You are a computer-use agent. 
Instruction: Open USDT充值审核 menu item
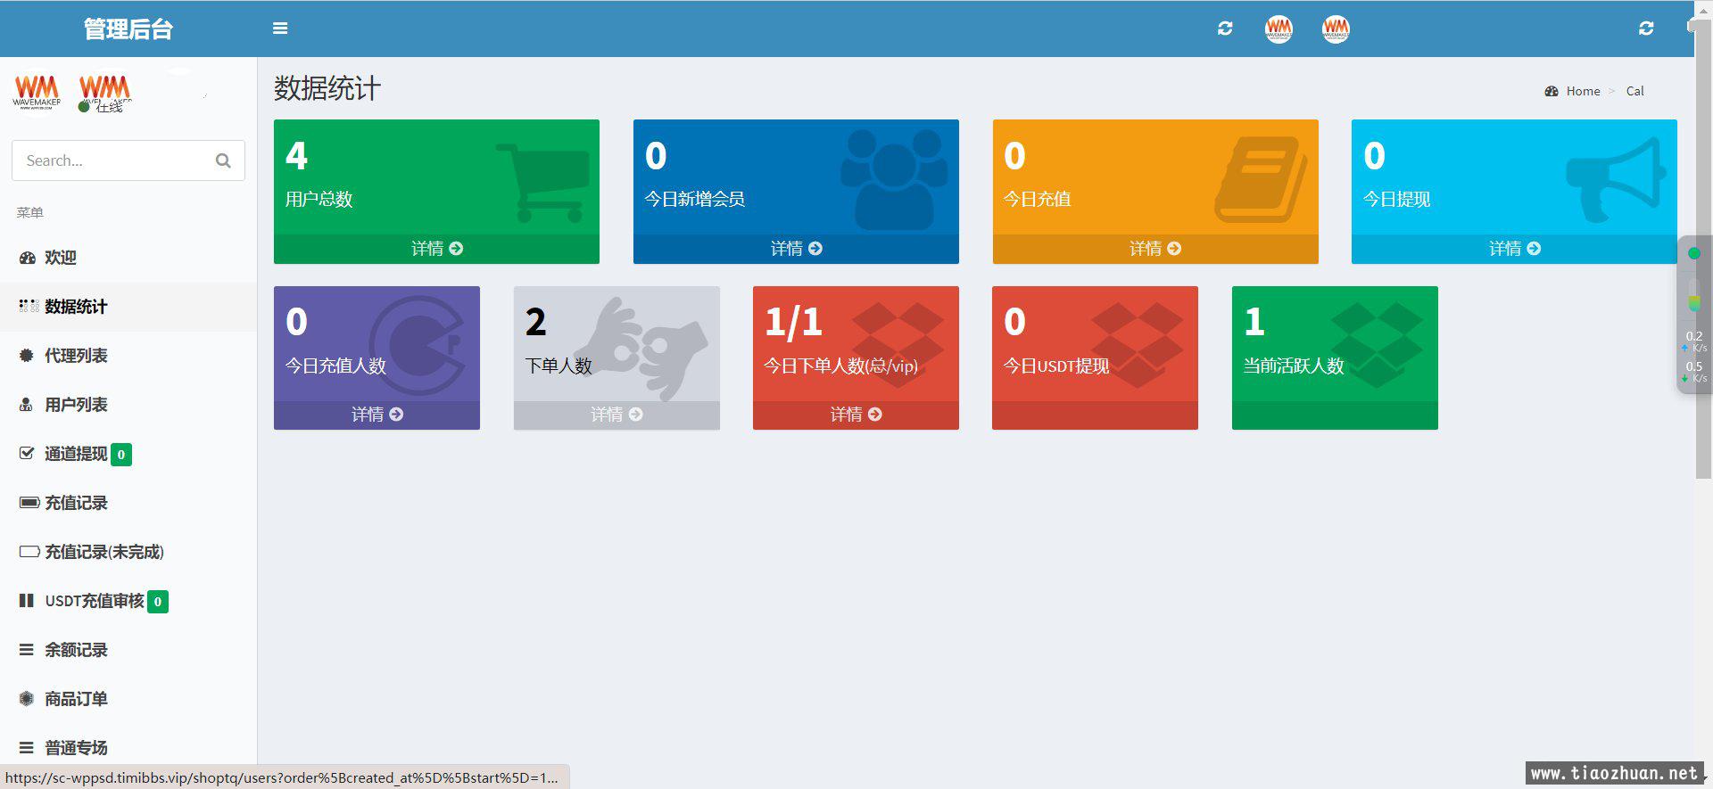click(128, 601)
